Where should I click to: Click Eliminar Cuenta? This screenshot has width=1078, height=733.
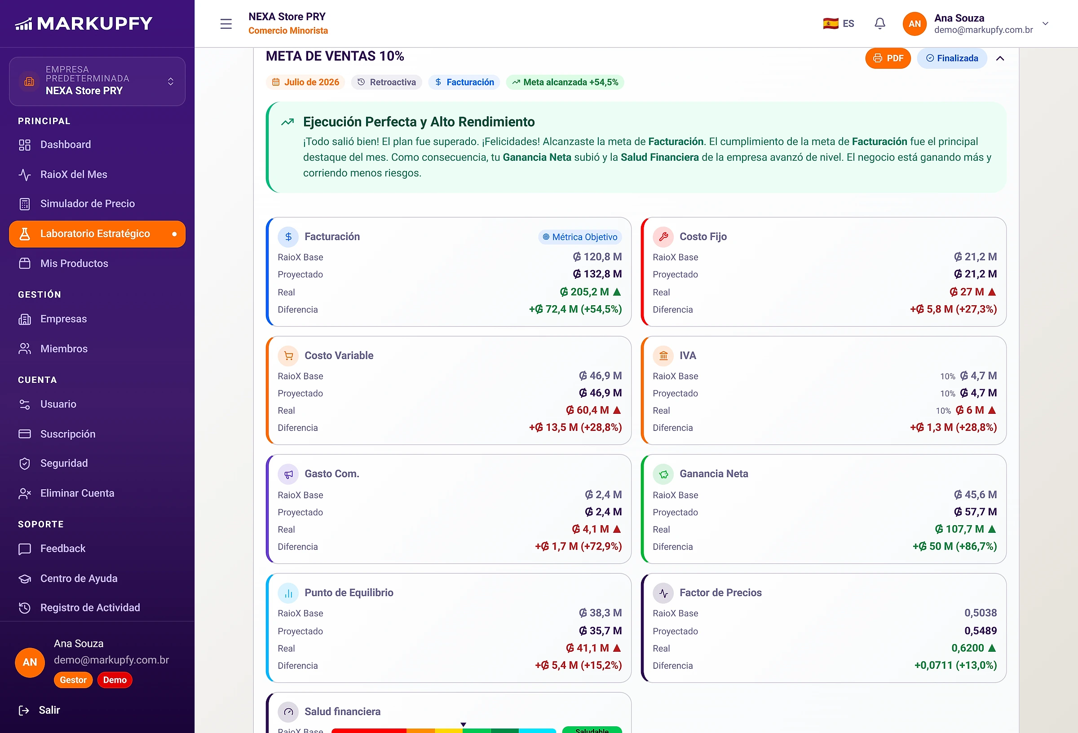(x=97, y=493)
